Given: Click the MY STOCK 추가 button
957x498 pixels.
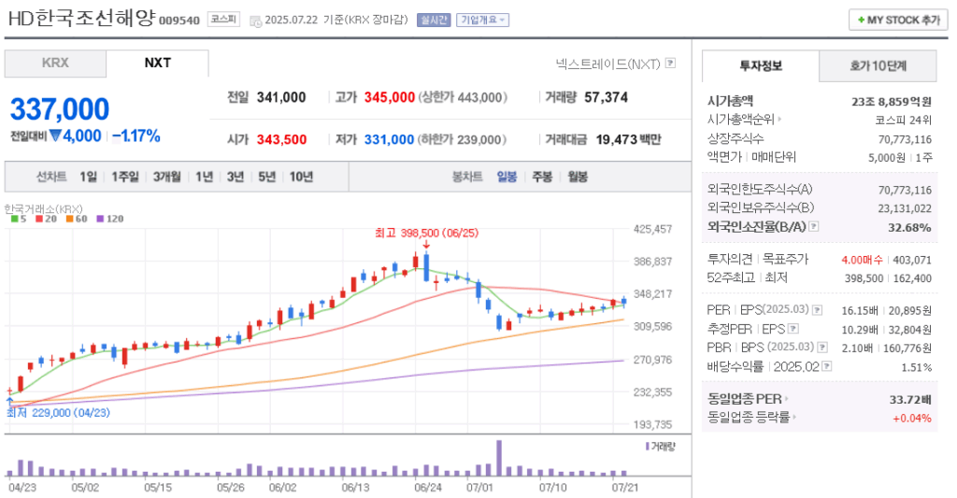Looking at the screenshot, I should tap(898, 21).
